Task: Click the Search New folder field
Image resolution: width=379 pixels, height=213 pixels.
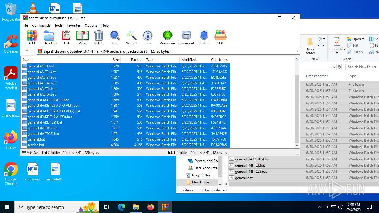Action: (x=362, y=67)
